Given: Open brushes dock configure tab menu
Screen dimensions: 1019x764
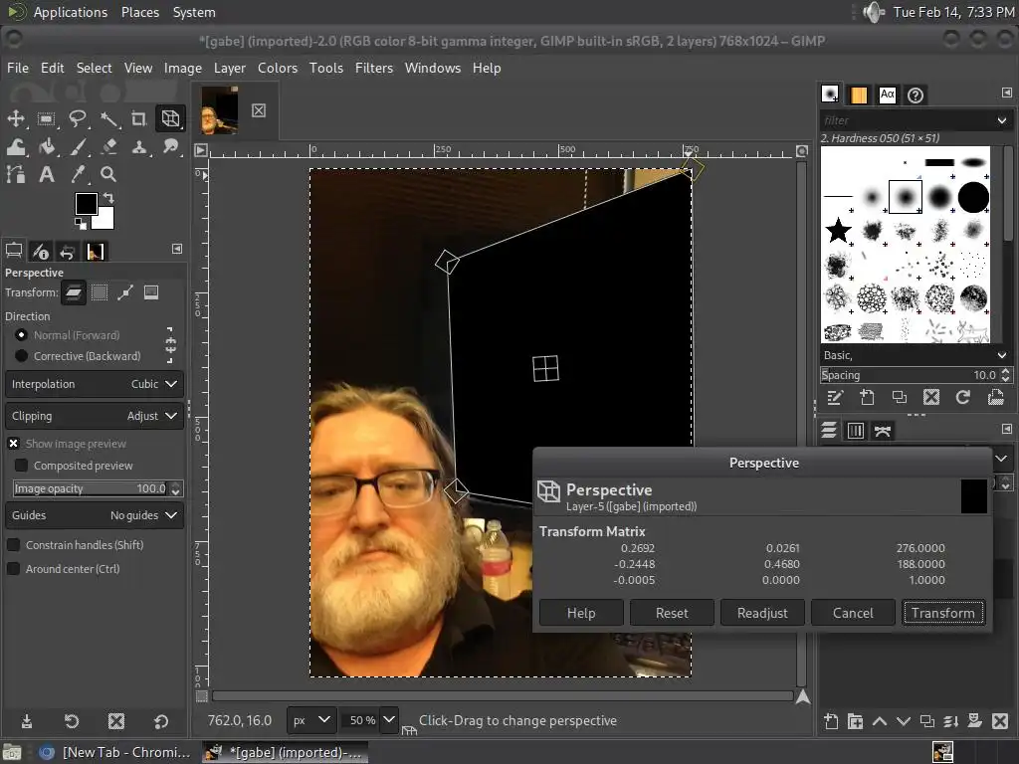Looking at the screenshot, I should coord(1007,93).
